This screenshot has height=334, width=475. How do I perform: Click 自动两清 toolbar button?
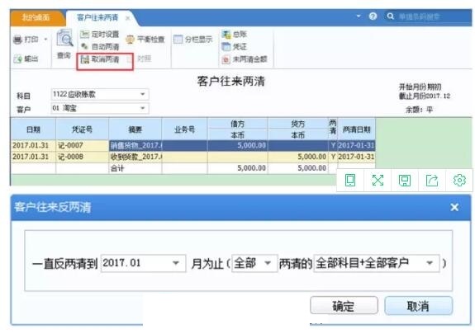pos(100,46)
